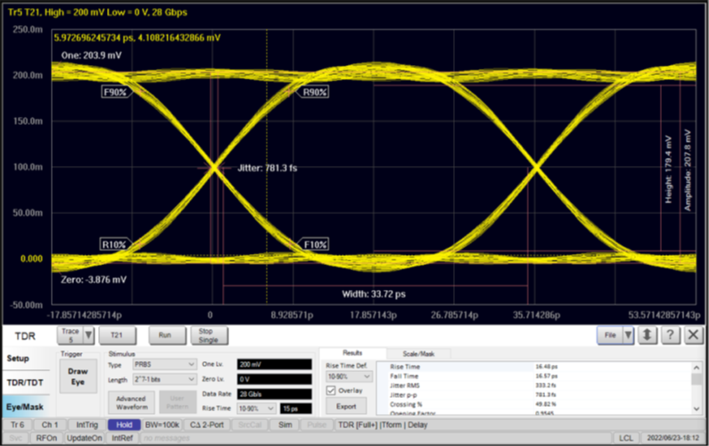
Task: Close the TDR panel with X icon
Action: coord(693,335)
